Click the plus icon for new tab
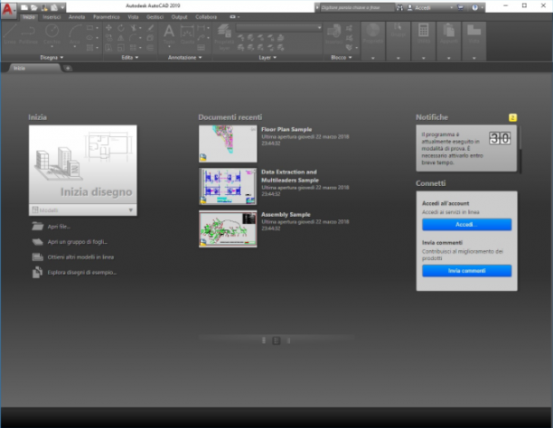This screenshot has width=553, height=428. [68, 68]
